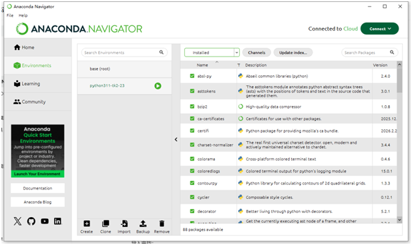Click the Anaconda ring icon for ca-certificates
This screenshot has height=245, width=412.
[x=240, y=119]
